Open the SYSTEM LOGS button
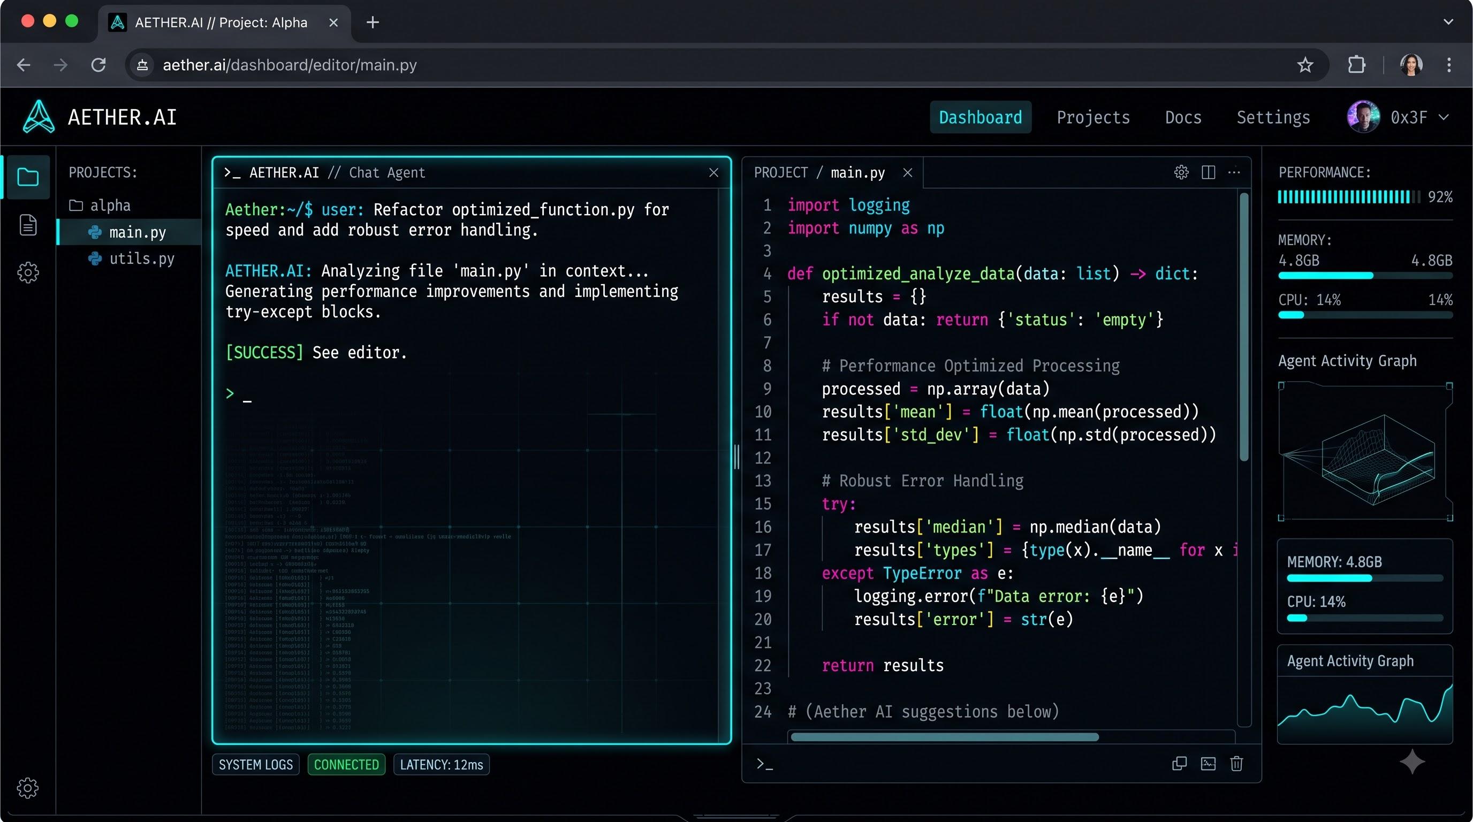The width and height of the screenshot is (1473, 822). point(256,764)
